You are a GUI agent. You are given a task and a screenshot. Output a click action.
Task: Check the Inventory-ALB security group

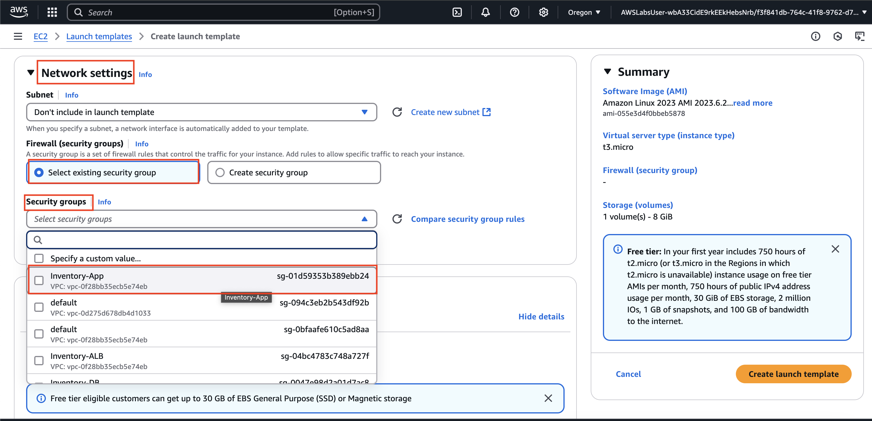coord(39,361)
